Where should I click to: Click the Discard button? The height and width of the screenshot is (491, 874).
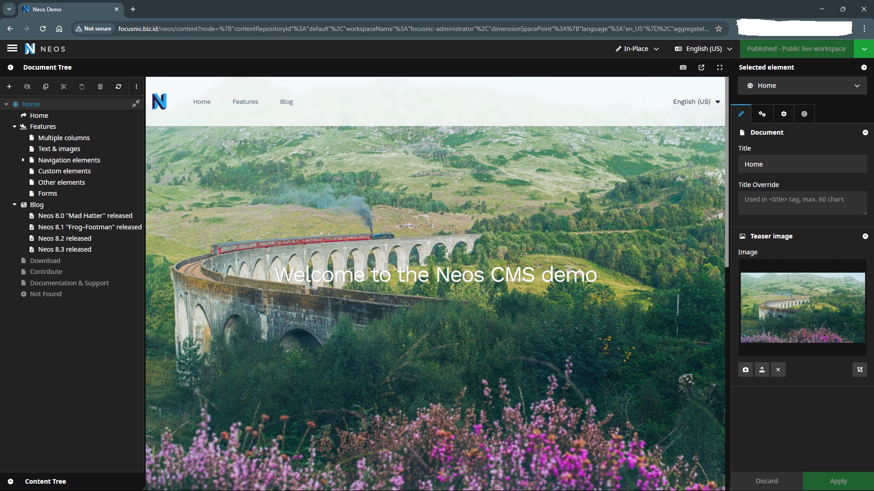click(x=767, y=481)
